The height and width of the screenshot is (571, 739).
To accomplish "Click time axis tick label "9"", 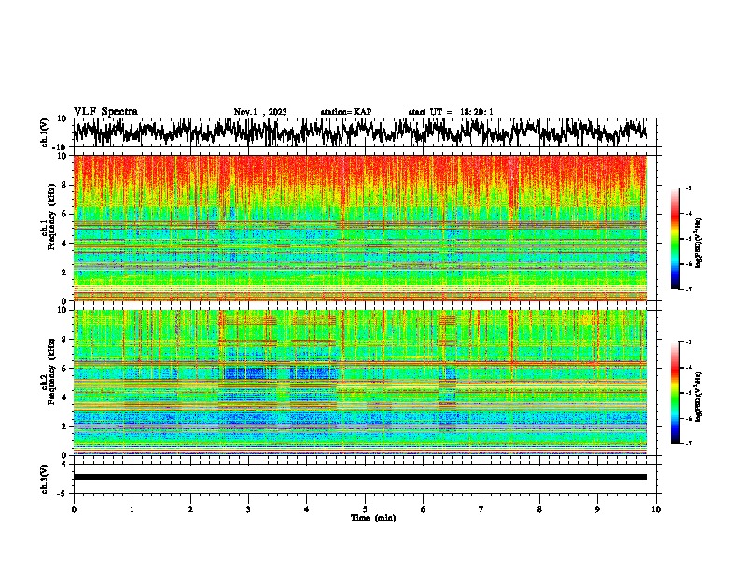I will 597,509.
